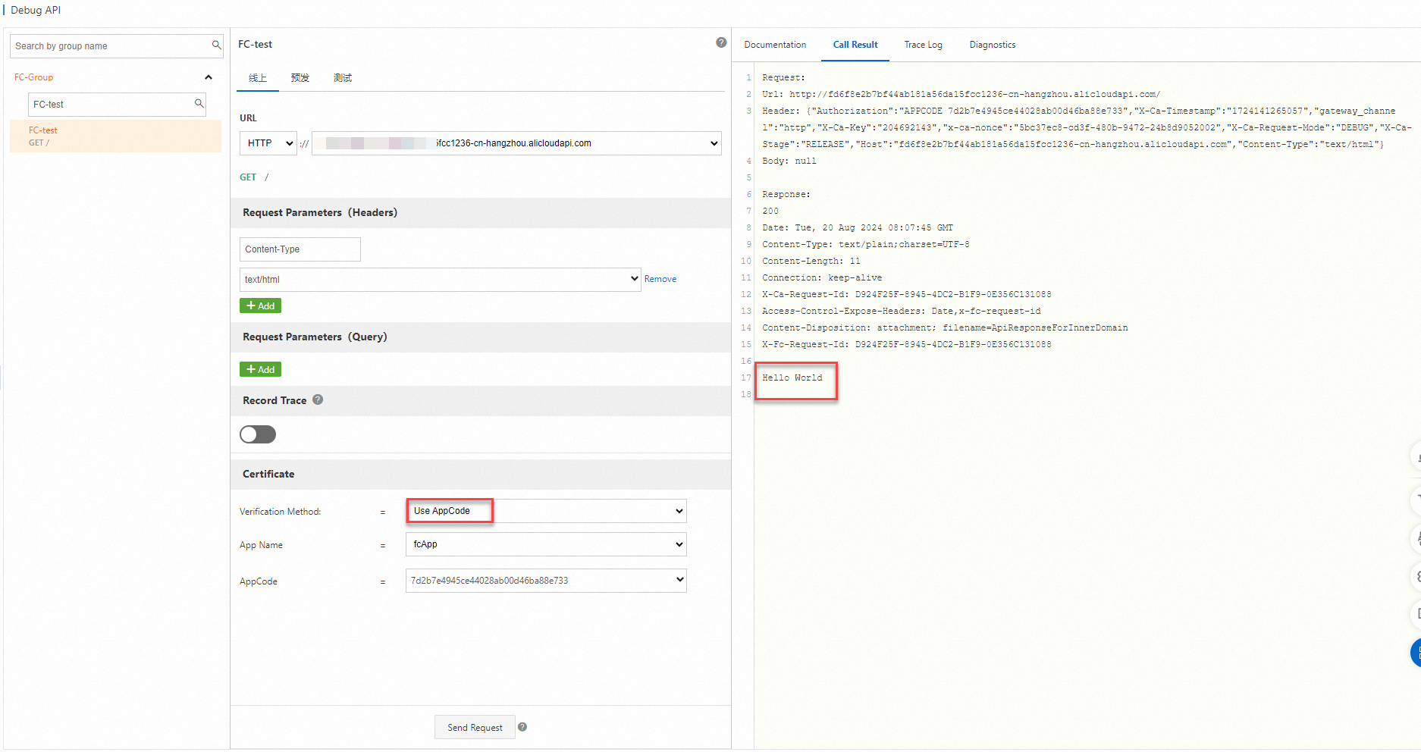Viewport: 1421px width, 752px height.
Task: Click the Content-Length: 11 line
Action: [811, 261]
